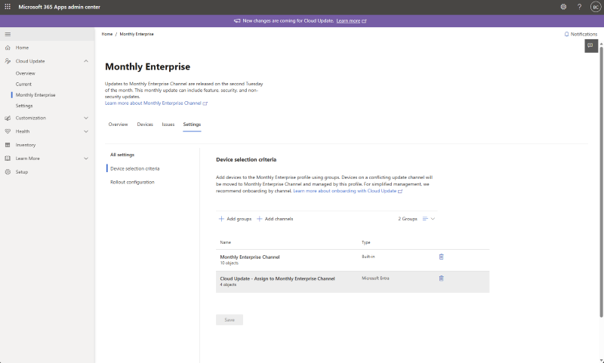
Task: Click the Notifications bell icon
Action: (566, 34)
